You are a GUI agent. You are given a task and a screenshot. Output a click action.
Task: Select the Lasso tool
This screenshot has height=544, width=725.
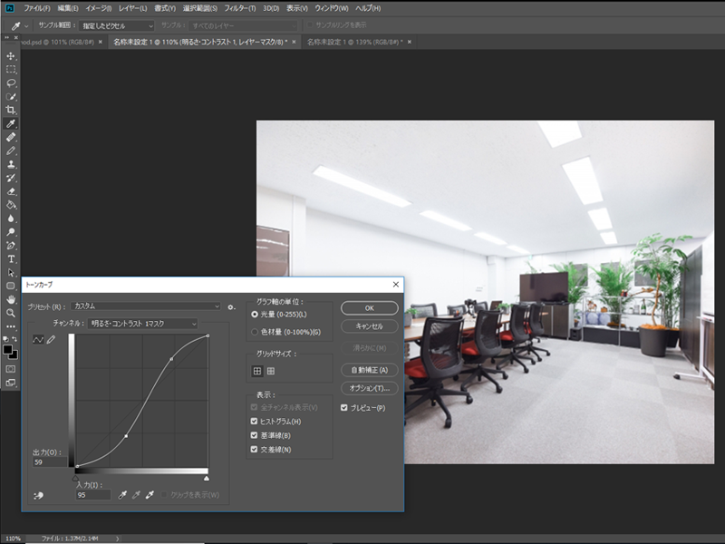(x=11, y=83)
